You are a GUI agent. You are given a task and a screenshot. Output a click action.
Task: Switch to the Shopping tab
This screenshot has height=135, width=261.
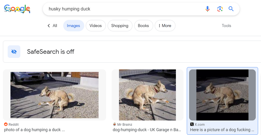(x=120, y=26)
